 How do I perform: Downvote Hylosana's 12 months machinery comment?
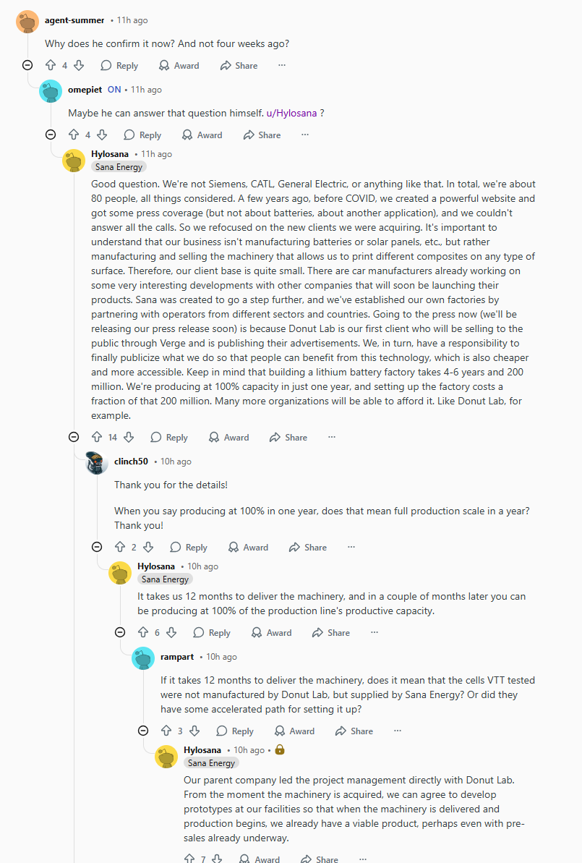171,632
